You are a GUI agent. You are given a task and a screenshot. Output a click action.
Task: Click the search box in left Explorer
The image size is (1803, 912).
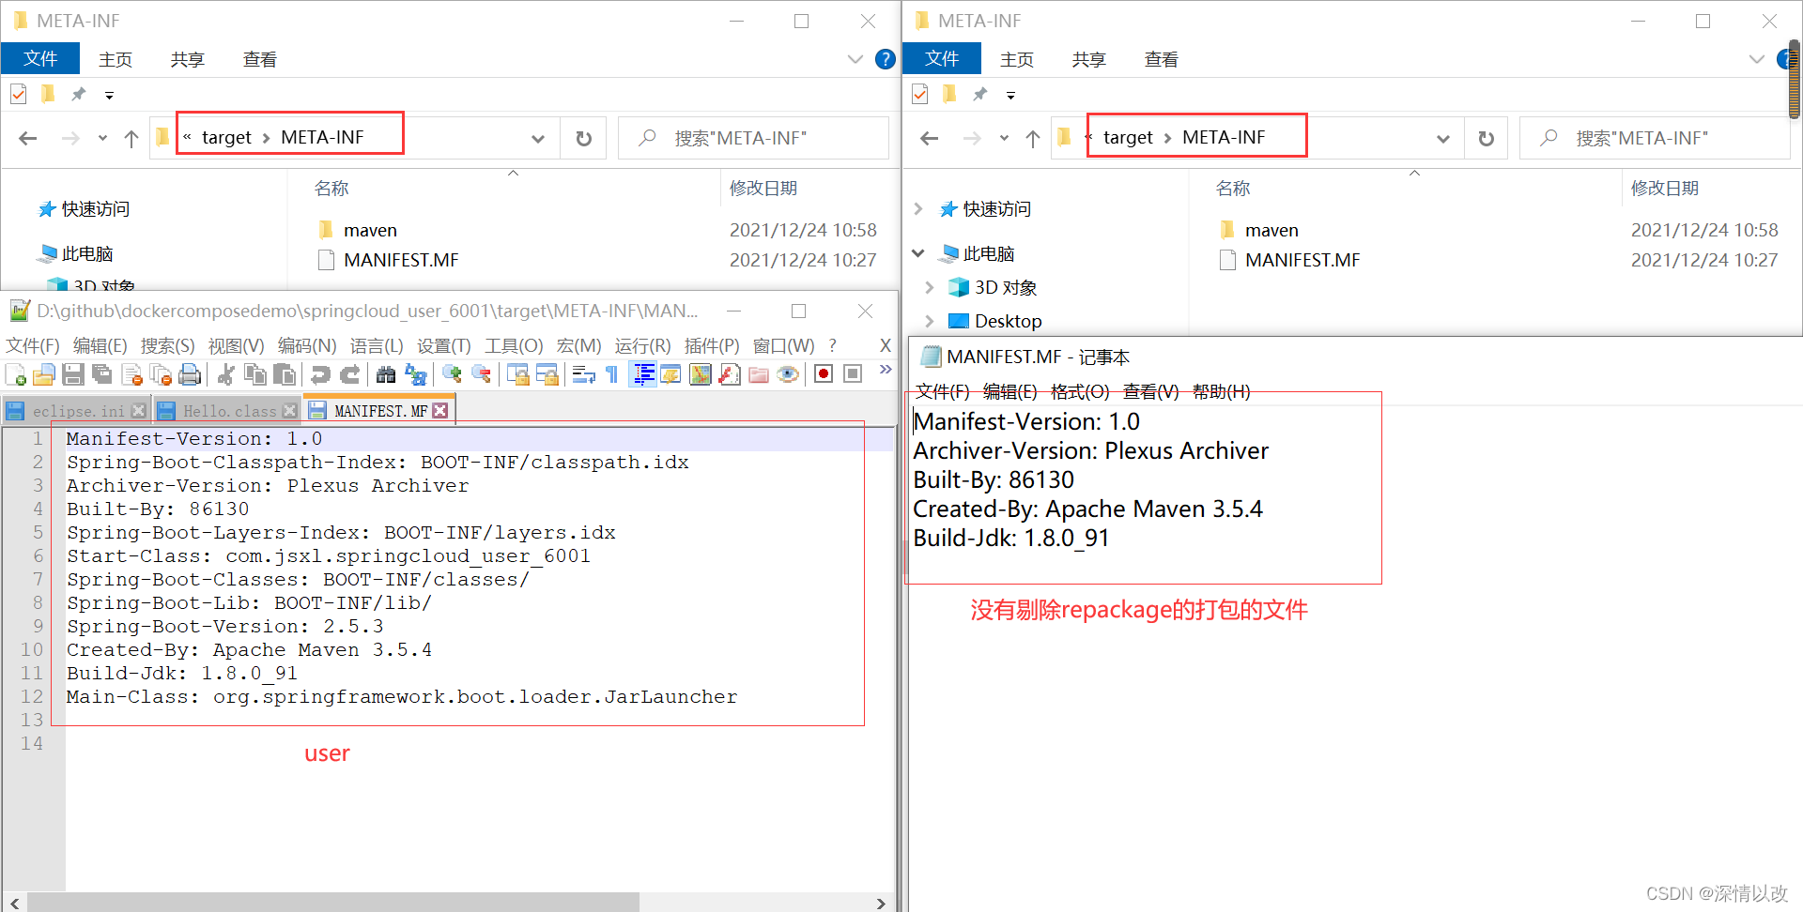tap(754, 138)
